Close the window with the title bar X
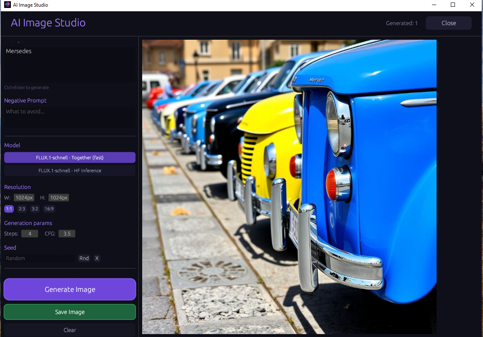This screenshot has height=337, width=483. (x=472, y=5)
